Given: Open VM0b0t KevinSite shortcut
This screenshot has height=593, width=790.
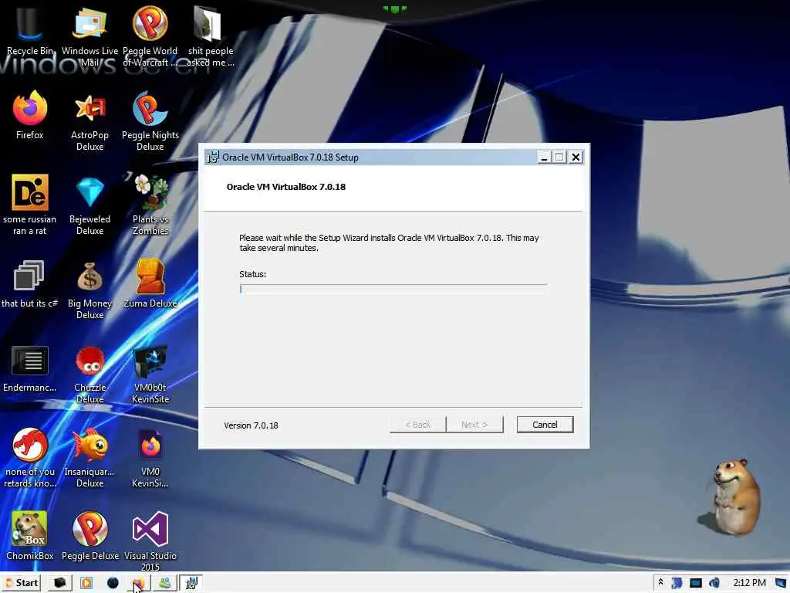Looking at the screenshot, I should point(150,374).
